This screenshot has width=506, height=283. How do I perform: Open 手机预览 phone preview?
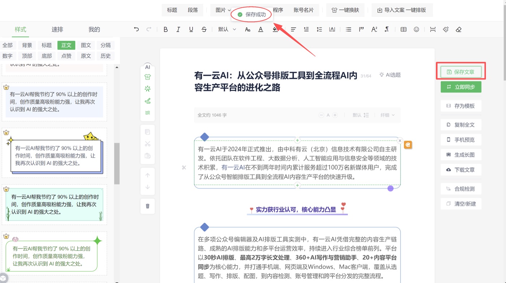click(x=461, y=140)
